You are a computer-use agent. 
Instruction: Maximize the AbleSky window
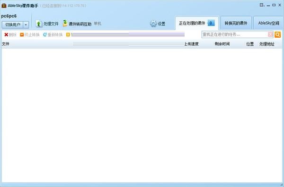point(274,5)
